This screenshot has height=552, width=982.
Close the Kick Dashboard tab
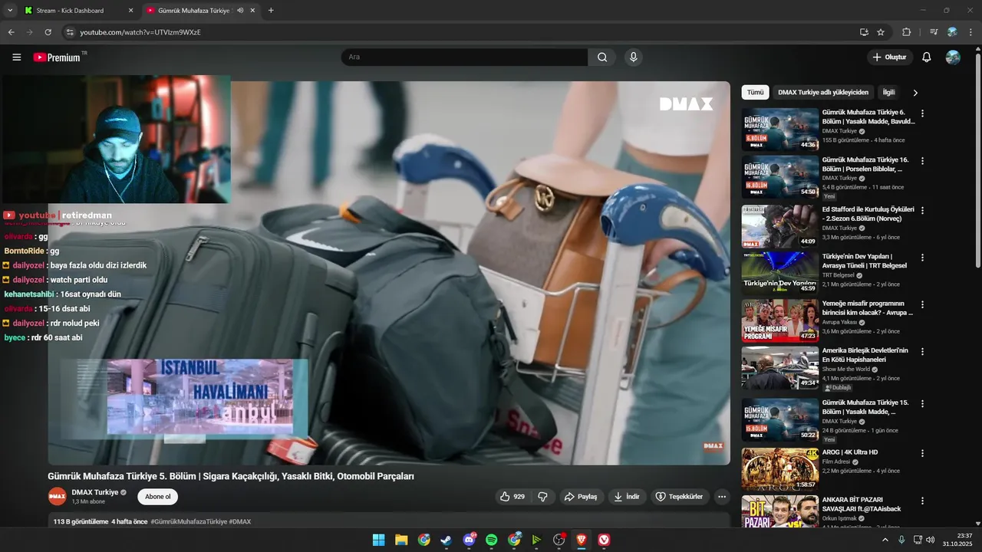pos(130,11)
